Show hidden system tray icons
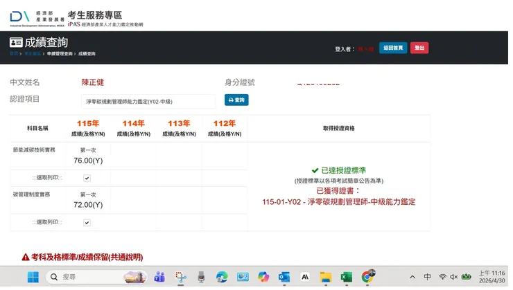 click(x=412, y=277)
